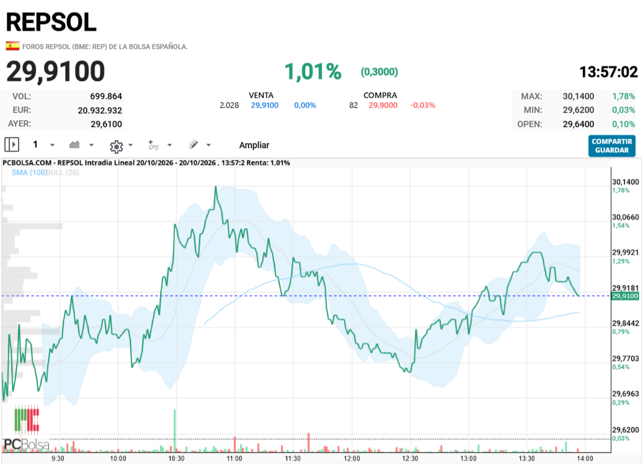The width and height of the screenshot is (643, 464).
Task: Select the drawing pencil tool icon
Action: point(193,144)
